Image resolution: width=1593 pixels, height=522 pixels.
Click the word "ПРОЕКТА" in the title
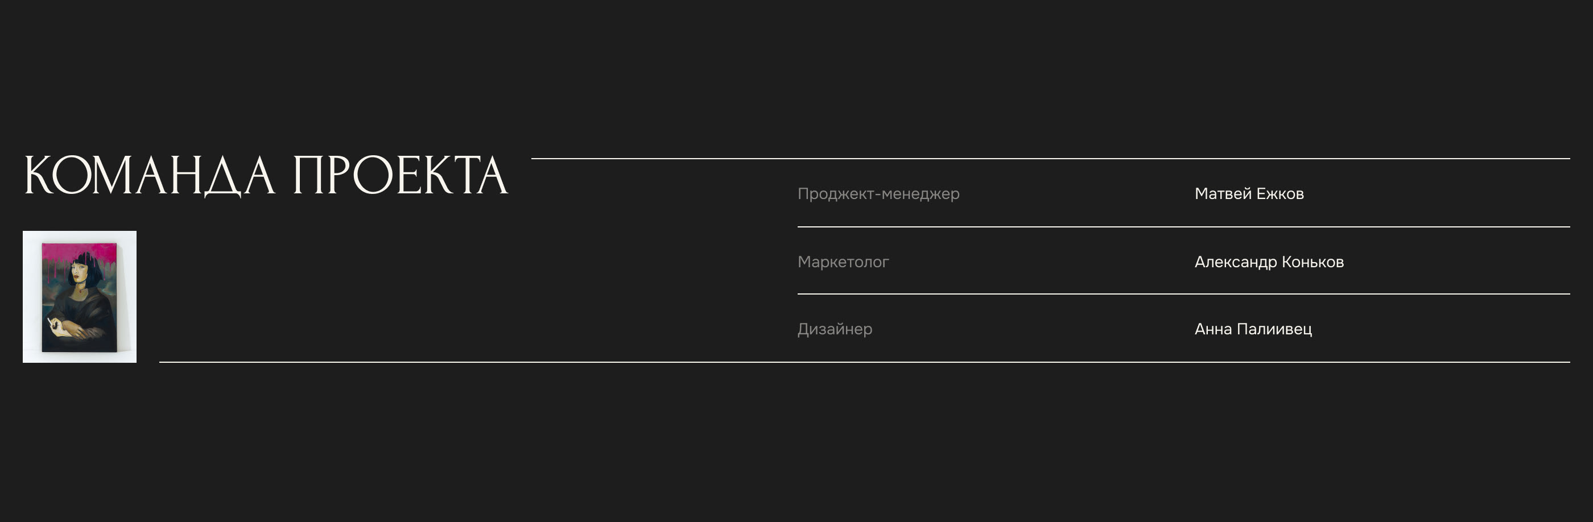400,176
